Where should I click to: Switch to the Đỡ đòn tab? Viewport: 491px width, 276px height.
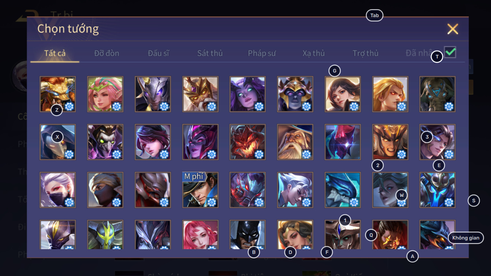107,53
